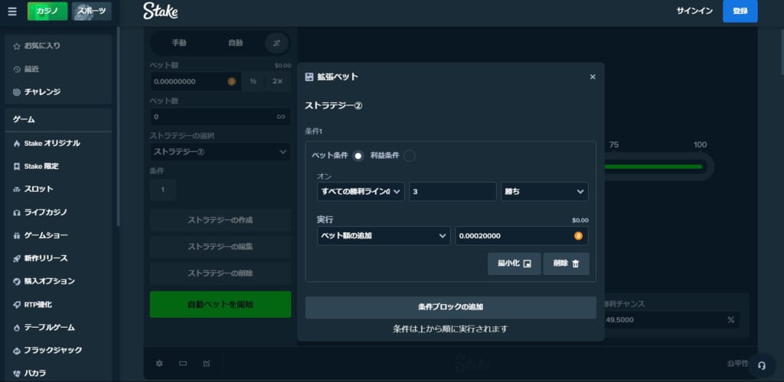Viewport: 784px width, 382px height.
Task: Close the 拡張ベット dialog
Action: [593, 77]
